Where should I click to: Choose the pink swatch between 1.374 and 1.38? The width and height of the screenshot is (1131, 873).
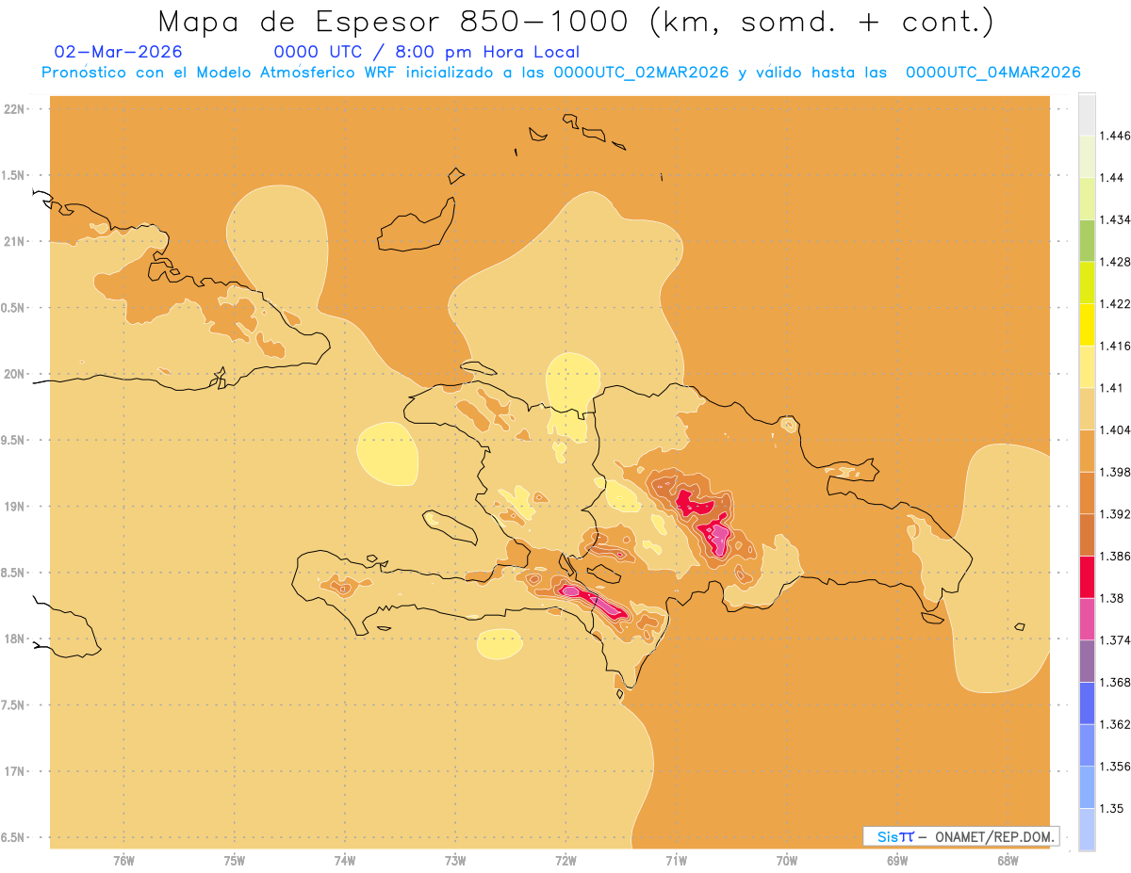1087,619
